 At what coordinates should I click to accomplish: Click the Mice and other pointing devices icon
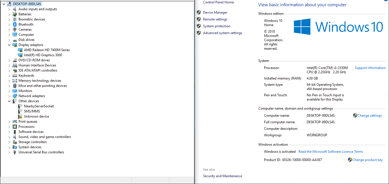(x=15, y=86)
